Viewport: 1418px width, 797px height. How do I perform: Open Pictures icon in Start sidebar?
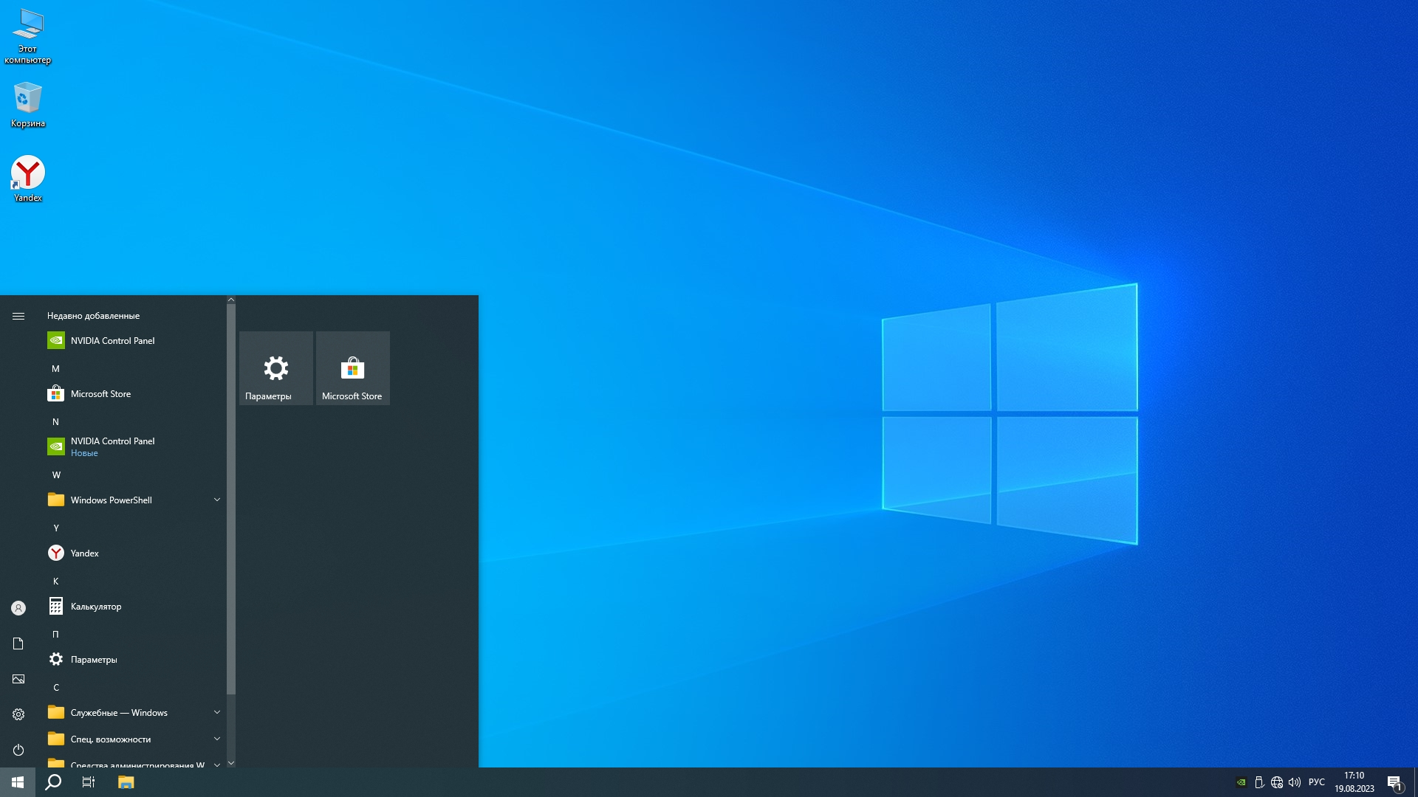(x=18, y=679)
